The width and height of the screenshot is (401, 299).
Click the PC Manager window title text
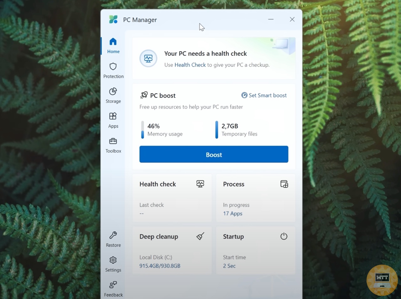click(x=140, y=20)
